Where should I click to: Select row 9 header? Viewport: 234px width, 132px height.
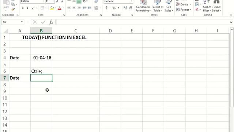click(5, 91)
